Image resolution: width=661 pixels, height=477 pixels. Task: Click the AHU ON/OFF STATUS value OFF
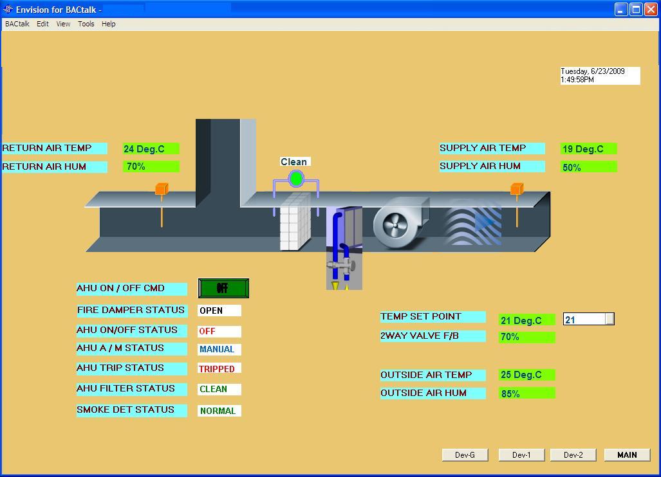(x=219, y=331)
